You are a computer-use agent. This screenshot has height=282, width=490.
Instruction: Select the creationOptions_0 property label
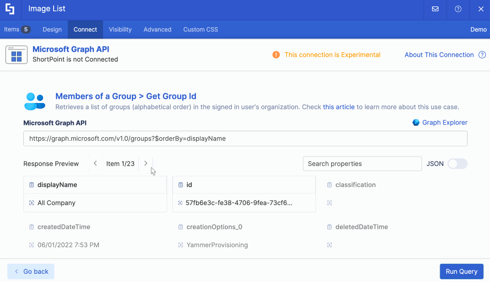pos(214,227)
